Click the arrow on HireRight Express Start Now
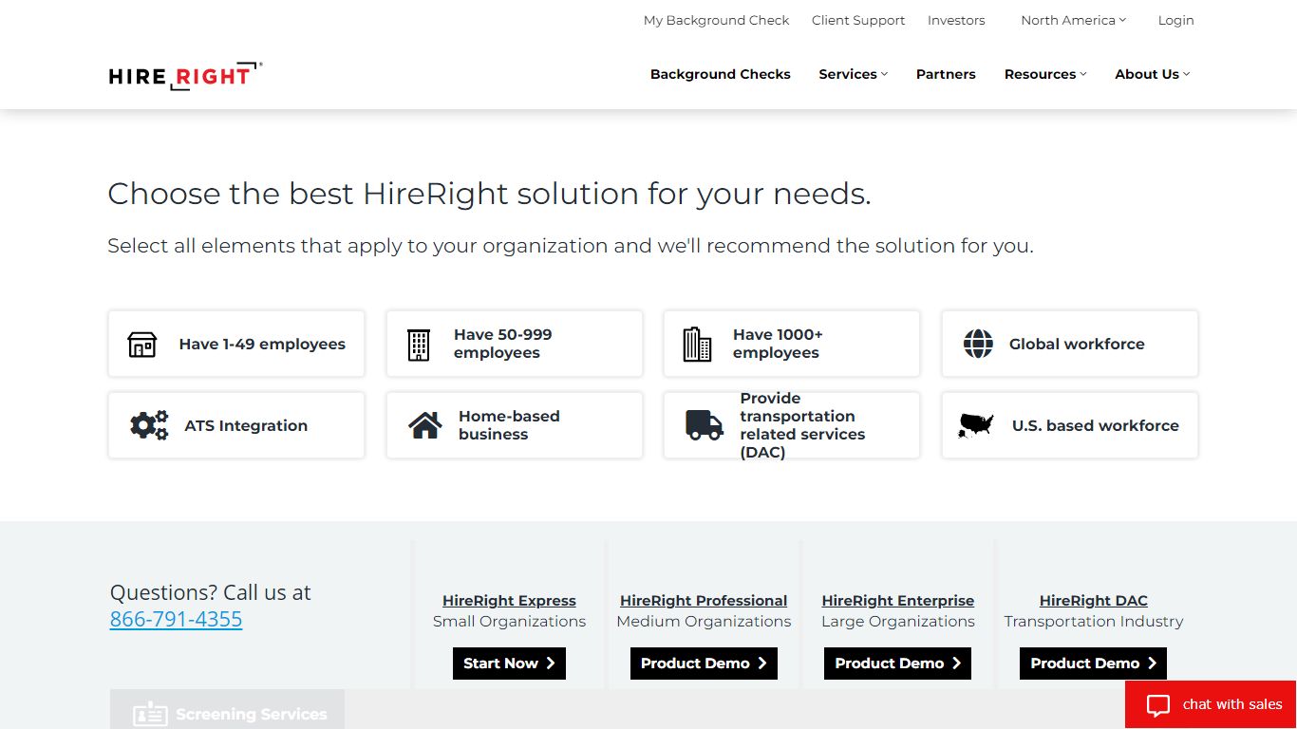1297x729 pixels. click(x=551, y=664)
